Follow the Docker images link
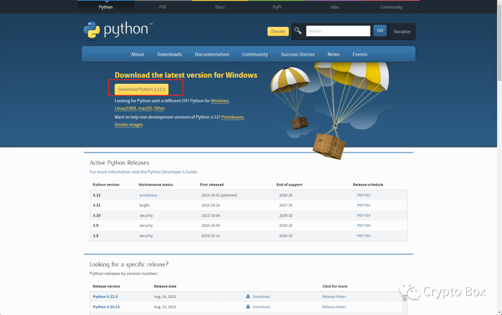Viewport: 502px width, 315px height. (x=129, y=125)
